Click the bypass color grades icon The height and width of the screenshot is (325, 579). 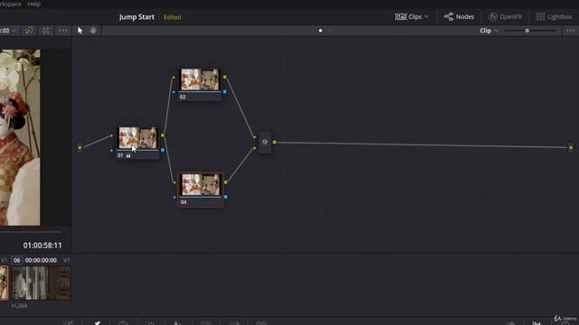(x=29, y=31)
